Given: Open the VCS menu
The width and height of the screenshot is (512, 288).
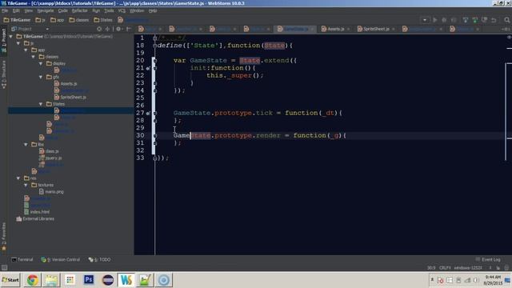Looking at the screenshot, I should [122, 10].
